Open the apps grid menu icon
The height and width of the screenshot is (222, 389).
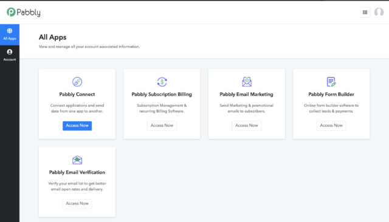pyautogui.click(x=365, y=12)
